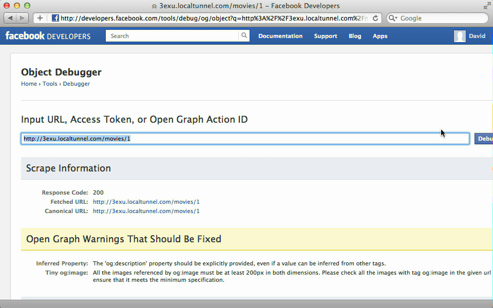The image size is (493, 308).
Task: Zoom the window with green button
Action: [27, 6]
